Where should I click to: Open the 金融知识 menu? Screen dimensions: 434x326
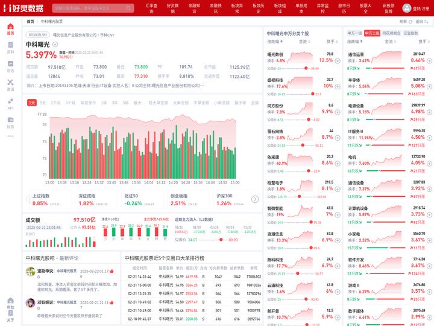pyautogui.click(x=194, y=8)
